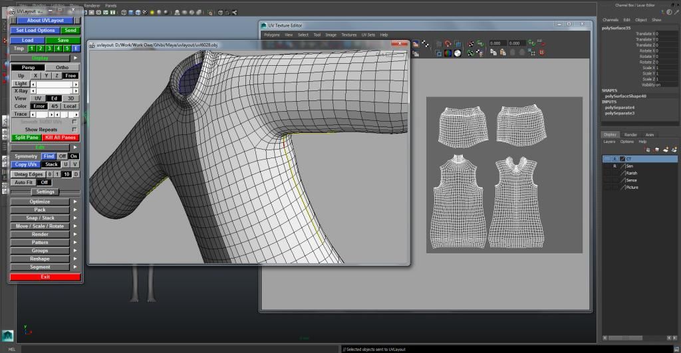Toggle visibility box of the CT layer

607,159
